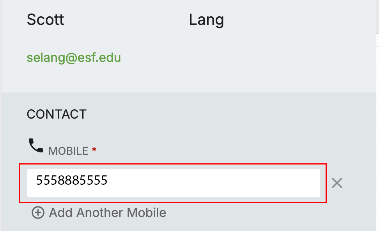This screenshot has width=379, height=231.
Task: Click blank area right of the MOBILE asterisk
Action: pyautogui.click(x=214, y=150)
